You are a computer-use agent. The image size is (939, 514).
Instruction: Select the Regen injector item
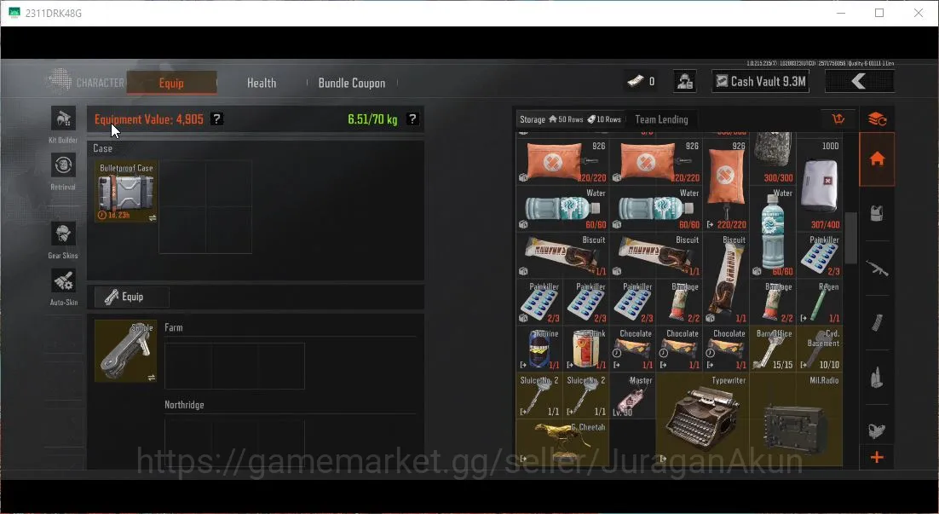819,302
